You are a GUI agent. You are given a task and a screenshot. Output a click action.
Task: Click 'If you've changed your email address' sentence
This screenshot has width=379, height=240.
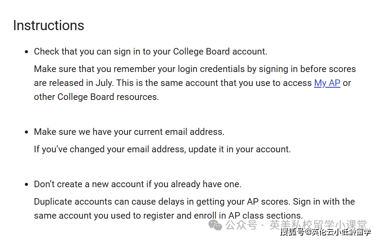[x=162, y=149]
